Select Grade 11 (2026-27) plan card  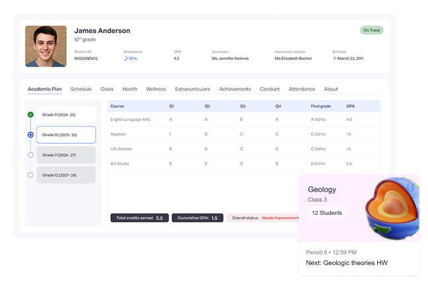[66, 155]
